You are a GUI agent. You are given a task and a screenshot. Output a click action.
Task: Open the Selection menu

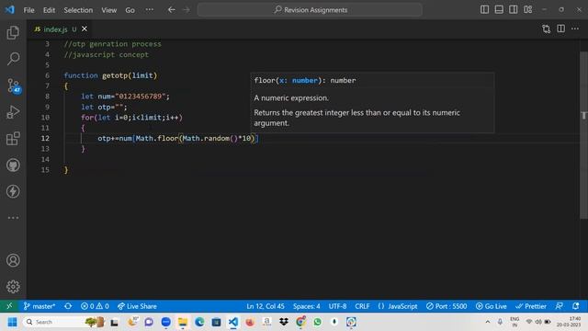pos(78,10)
